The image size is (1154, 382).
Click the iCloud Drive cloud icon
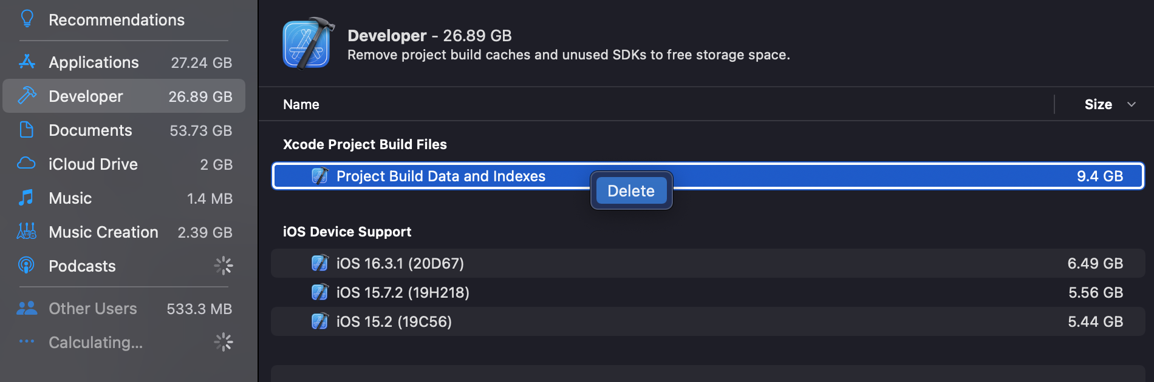pyautogui.click(x=27, y=164)
